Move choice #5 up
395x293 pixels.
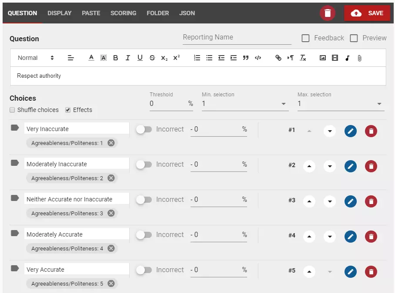pyautogui.click(x=309, y=272)
